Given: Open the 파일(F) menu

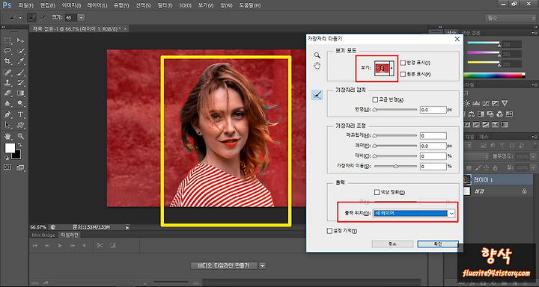Looking at the screenshot, I should click(25, 5).
